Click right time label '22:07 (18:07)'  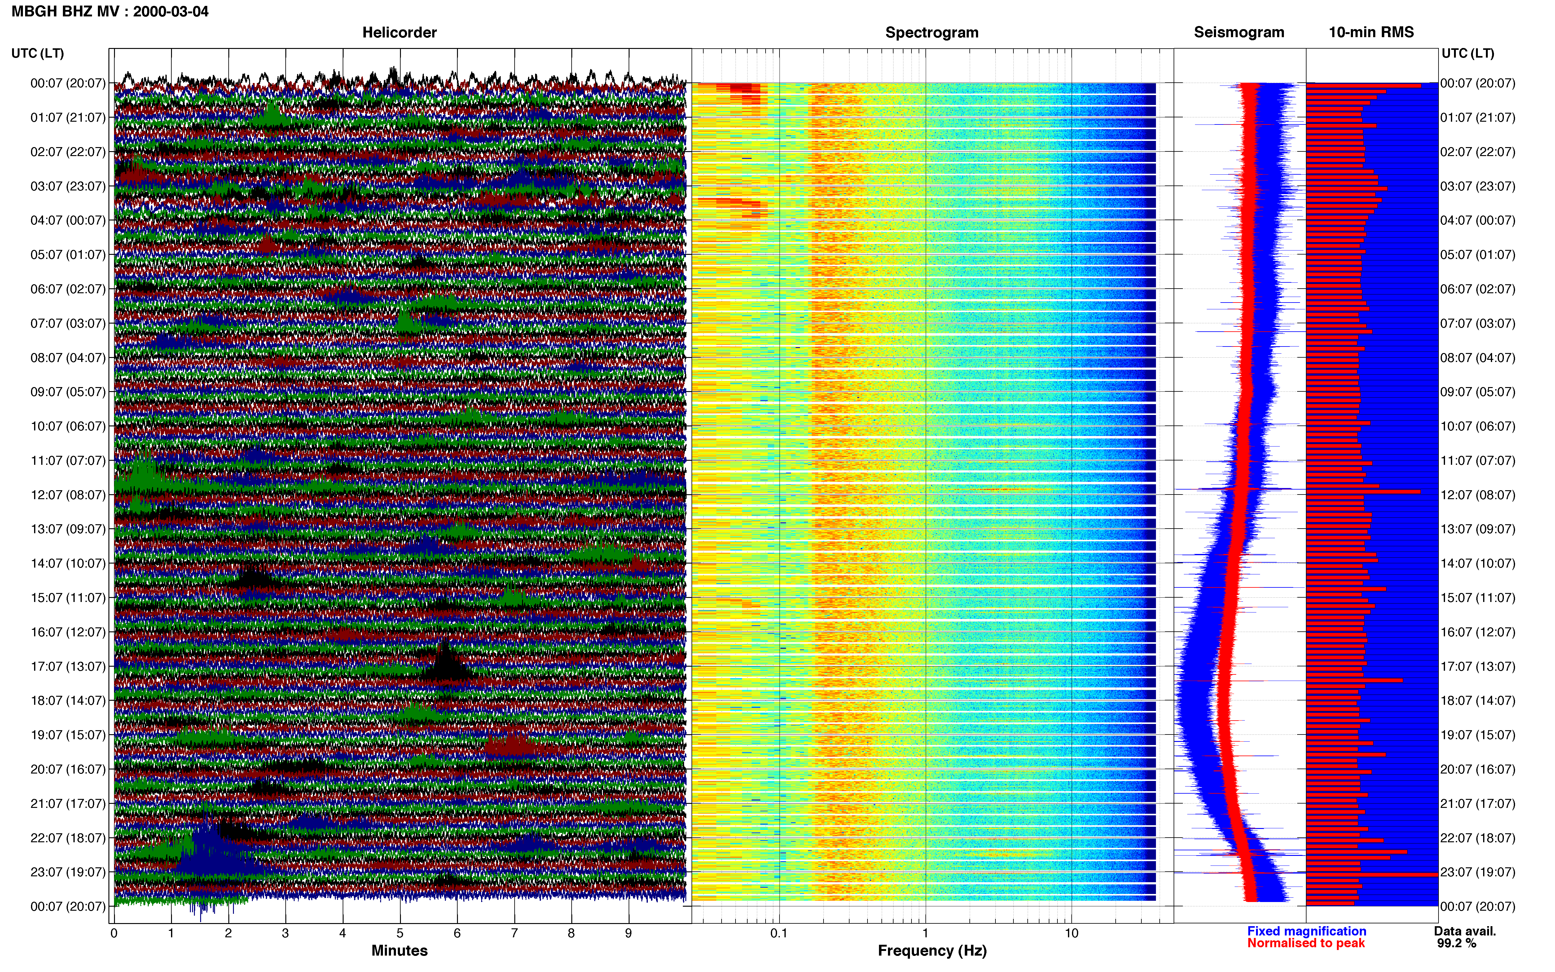pyautogui.click(x=1478, y=838)
